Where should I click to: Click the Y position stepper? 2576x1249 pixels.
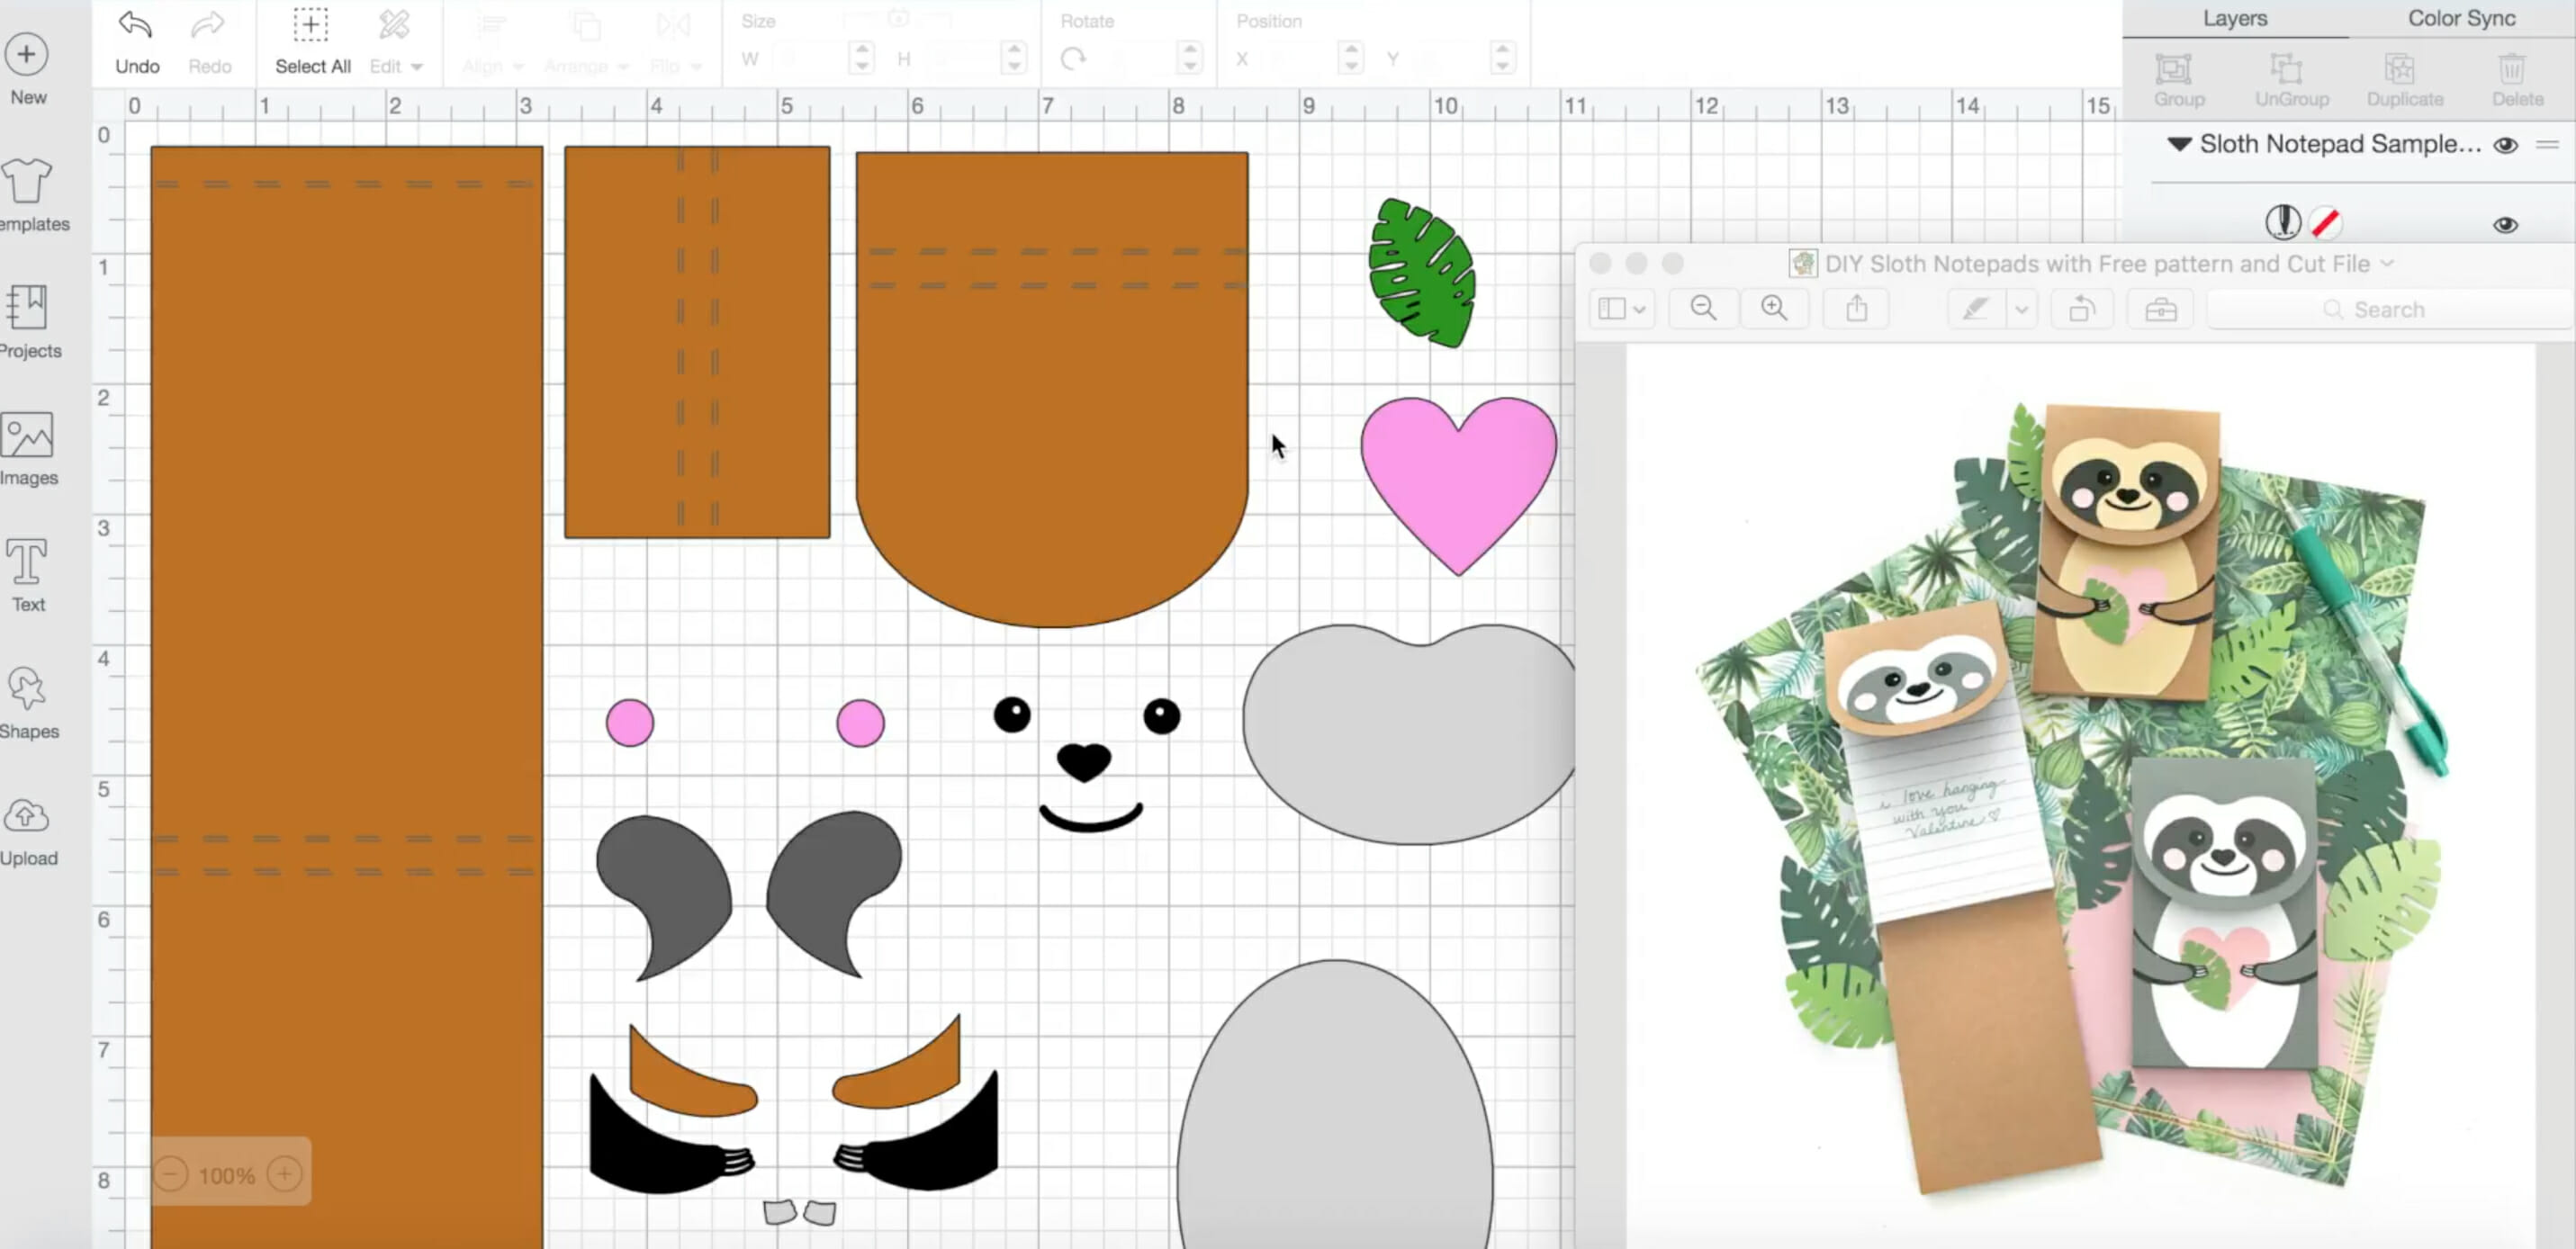click(1501, 58)
